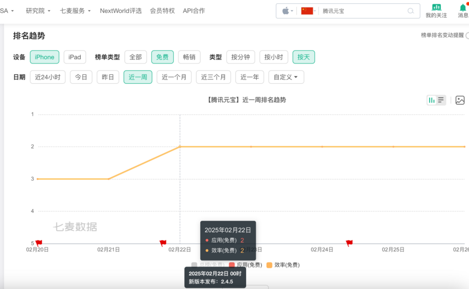The image size is (469, 289).
Task: Open 消息 via the bell icon
Action: tap(463, 8)
